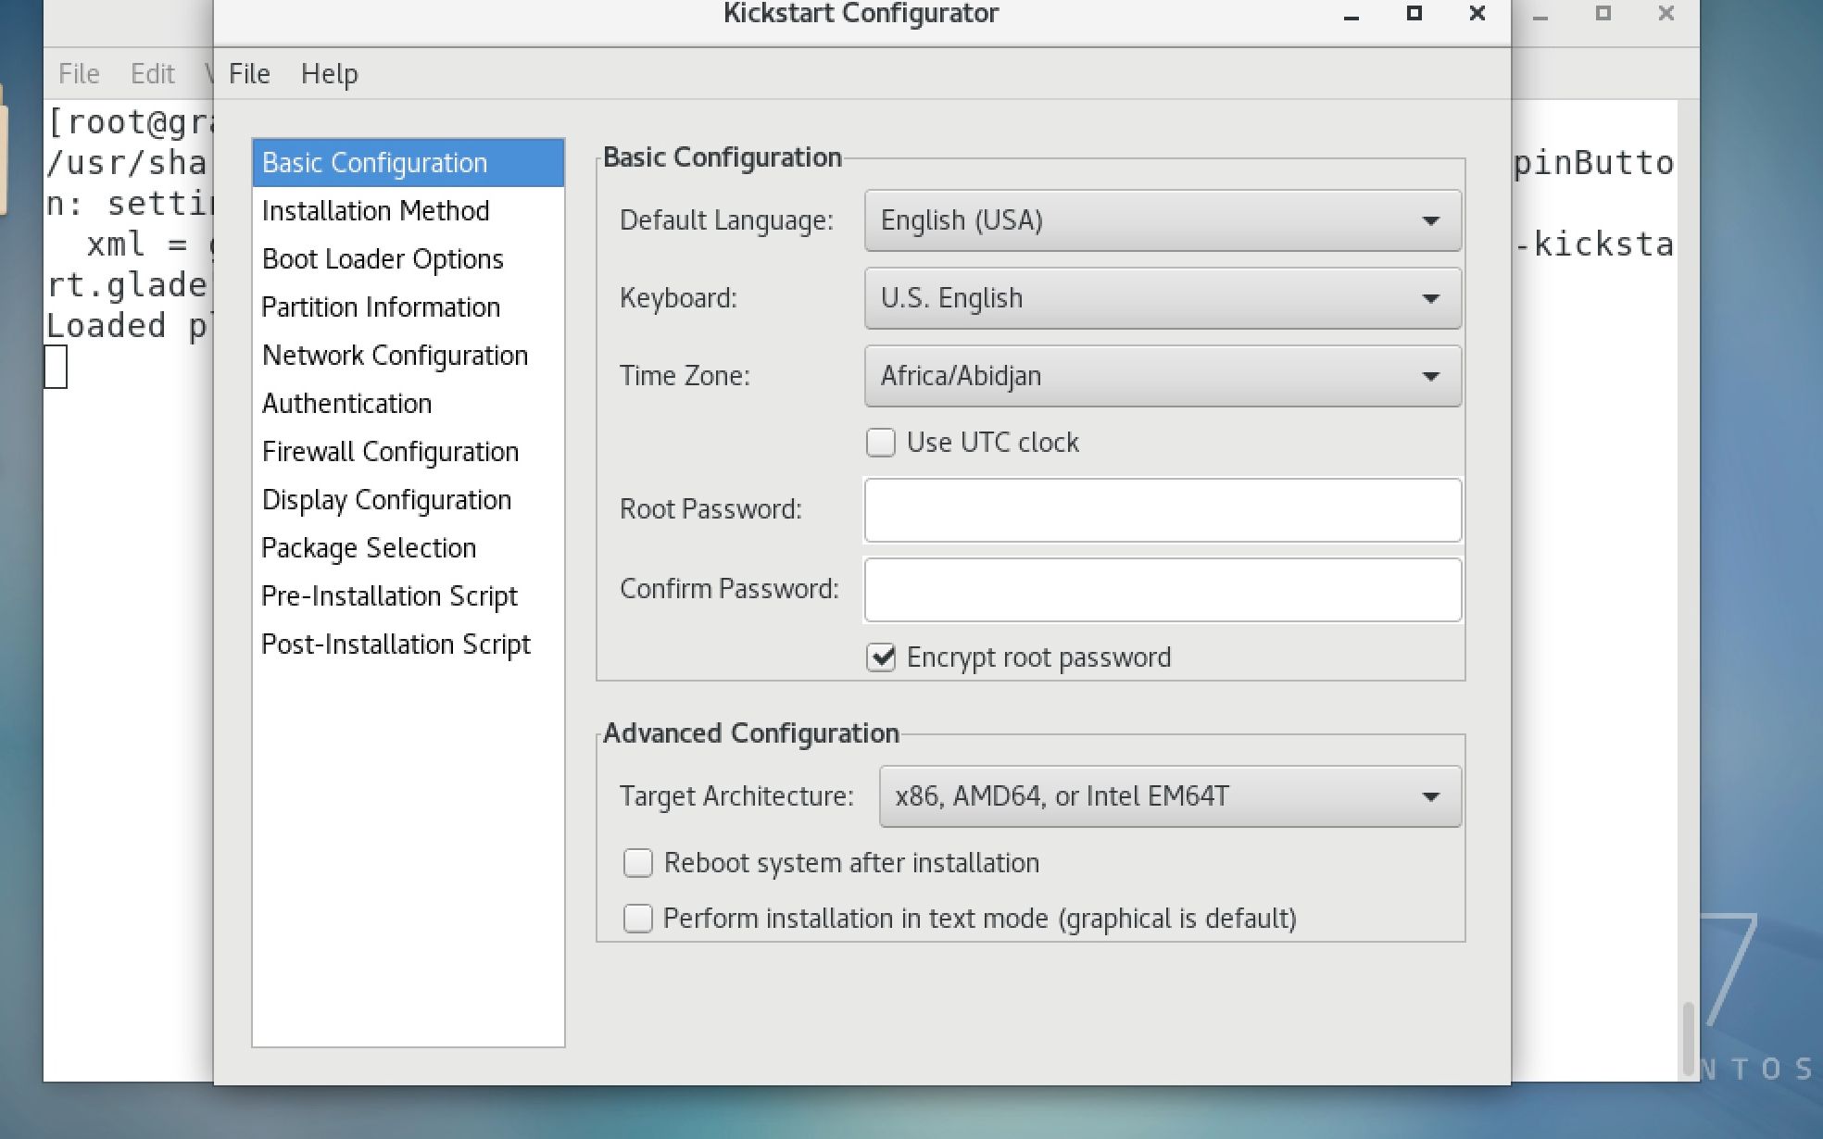Viewport: 1823px width, 1139px height.
Task: Close the background terminal window
Action: pyautogui.click(x=1666, y=14)
